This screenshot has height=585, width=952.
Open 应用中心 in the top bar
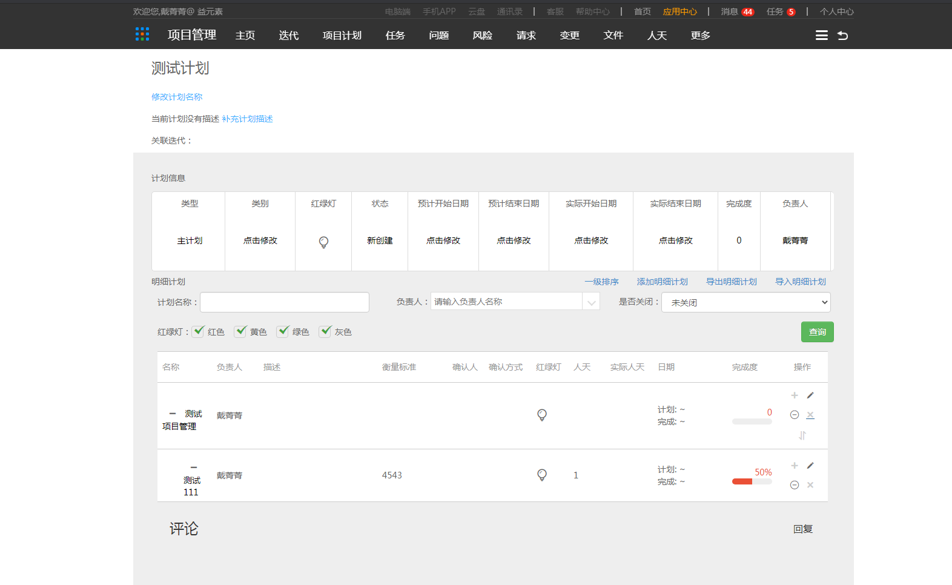tap(680, 12)
